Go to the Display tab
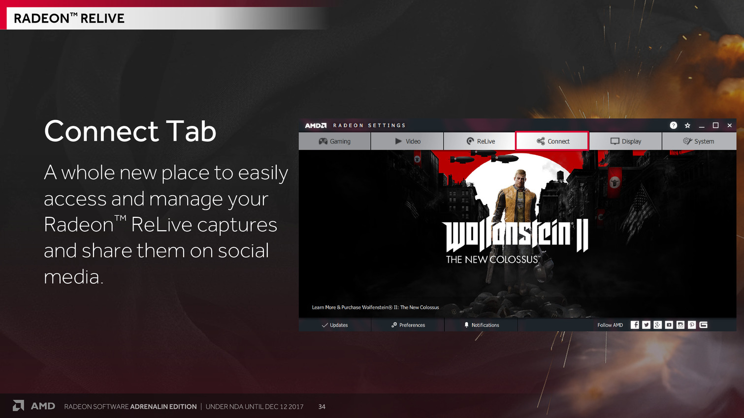This screenshot has height=418, width=744. pos(625,141)
